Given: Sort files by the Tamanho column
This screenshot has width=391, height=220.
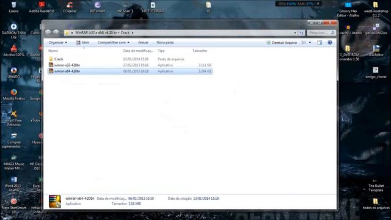Looking at the screenshot, I should click(200, 51).
